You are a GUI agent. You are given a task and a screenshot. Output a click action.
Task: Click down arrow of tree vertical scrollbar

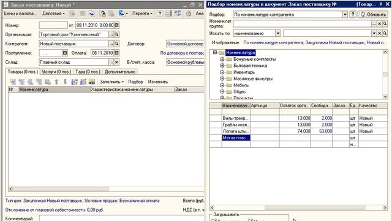[x=385, y=96]
